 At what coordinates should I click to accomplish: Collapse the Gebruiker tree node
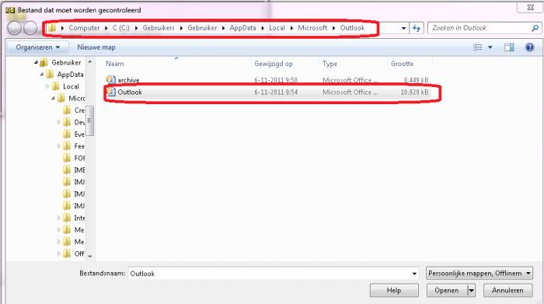(x=36, y=62)
